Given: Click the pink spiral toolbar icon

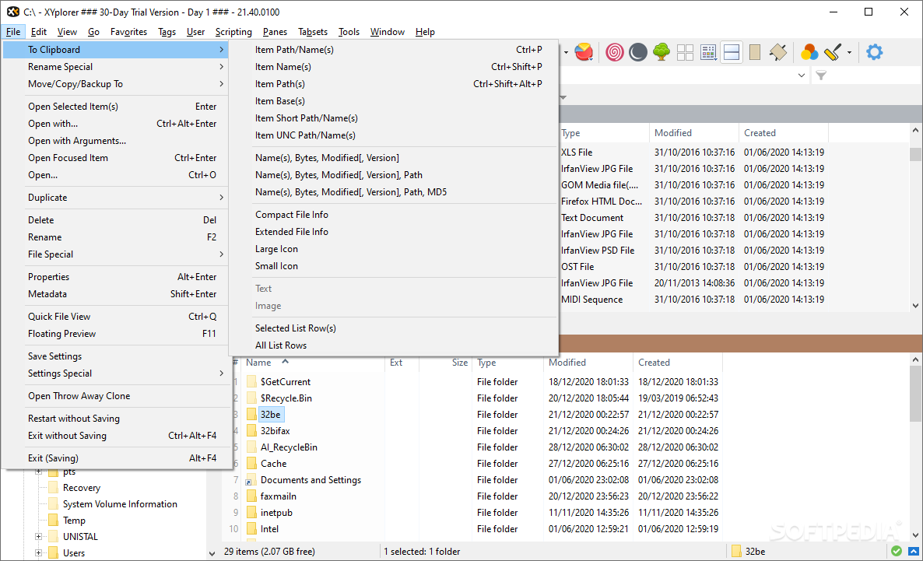Looking at the screenshot, I should click(x=614, y=52).
